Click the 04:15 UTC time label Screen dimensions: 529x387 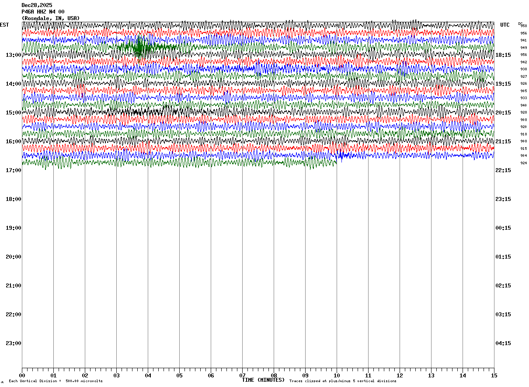(503, 343)
